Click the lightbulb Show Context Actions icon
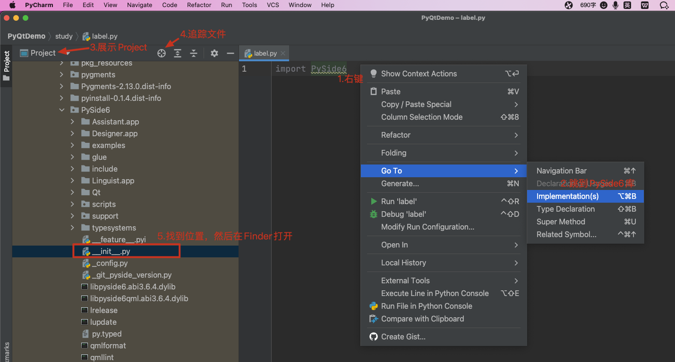This screenshot has width=675, height=362. pyautogui.click(x=374, y=74)
